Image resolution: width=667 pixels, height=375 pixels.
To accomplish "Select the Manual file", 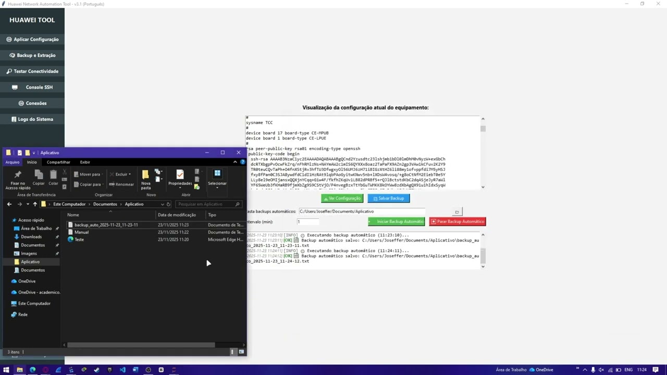I will click(x=81, y=232).
